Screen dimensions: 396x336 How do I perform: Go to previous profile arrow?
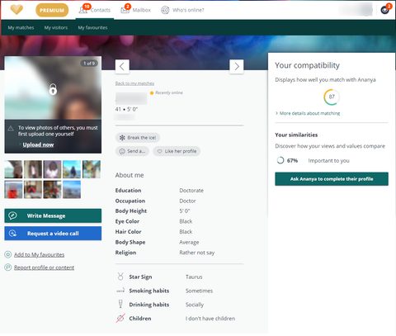[122, 67]
